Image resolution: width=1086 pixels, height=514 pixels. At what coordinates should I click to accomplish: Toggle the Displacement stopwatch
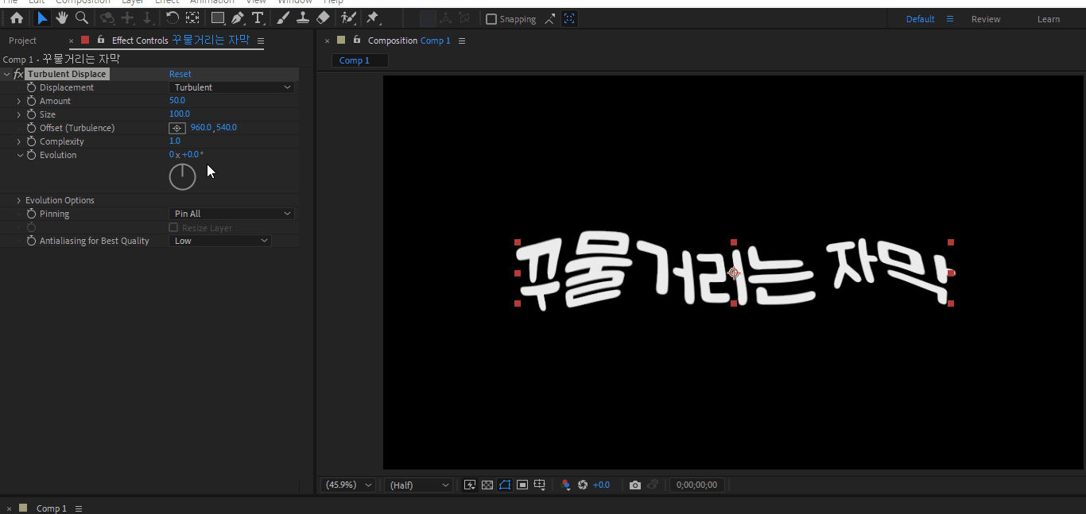(32, 87)
